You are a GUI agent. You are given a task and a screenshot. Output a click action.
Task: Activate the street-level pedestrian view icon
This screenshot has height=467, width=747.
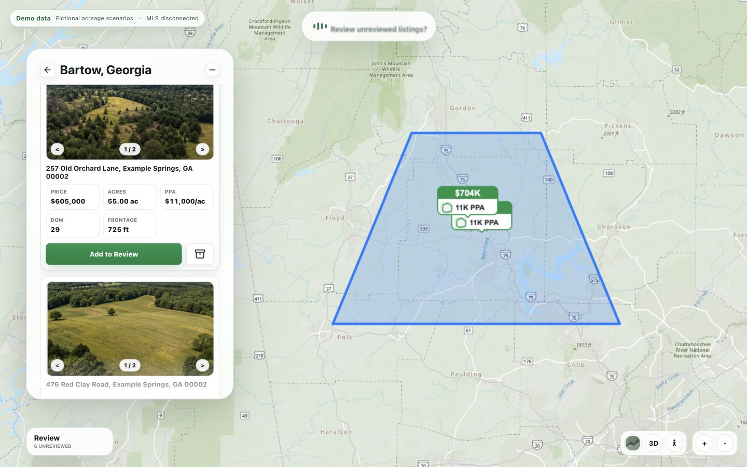[x=674, y=443]
